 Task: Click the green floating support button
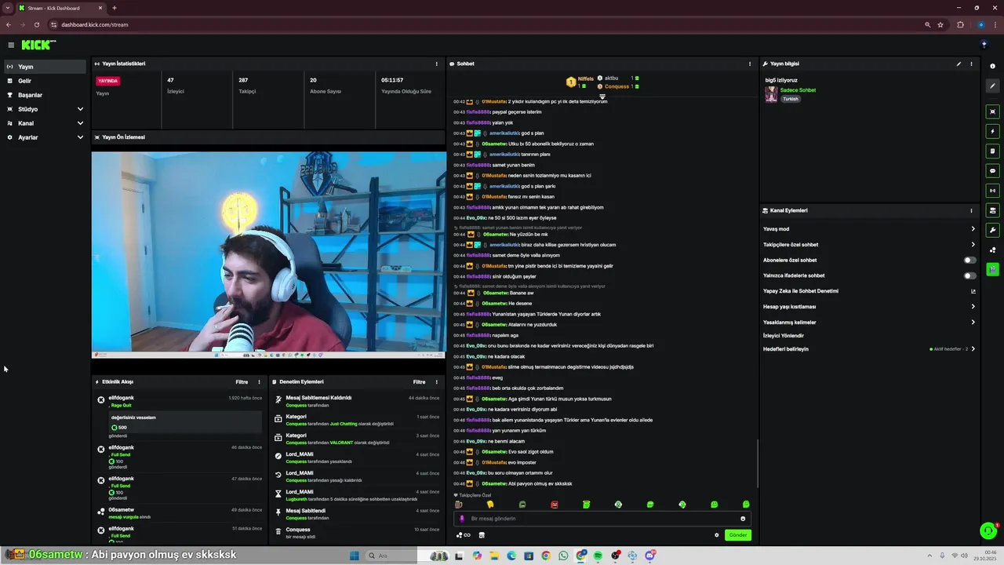pyautogui.click(x=988, y=531)
